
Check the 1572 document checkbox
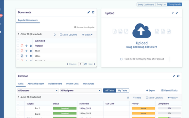coord(18,51)
